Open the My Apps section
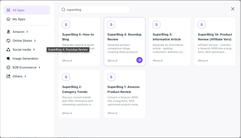Screen dimensions: 241x138 pos(19,19)
